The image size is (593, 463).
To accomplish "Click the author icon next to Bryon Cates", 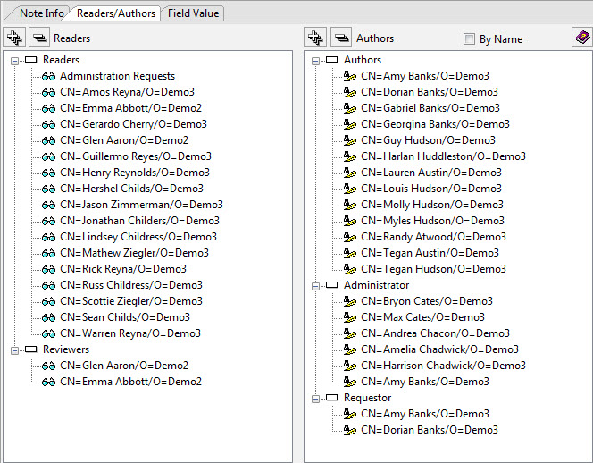I will click(351, 301).
